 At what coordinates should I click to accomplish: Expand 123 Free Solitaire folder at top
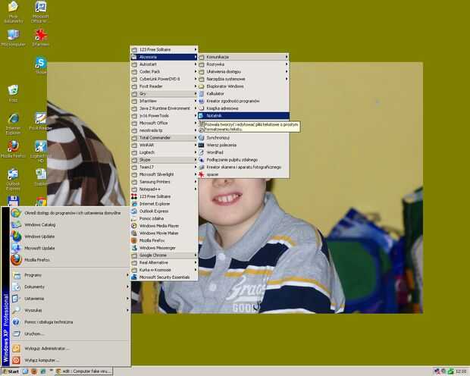point(164,49)
